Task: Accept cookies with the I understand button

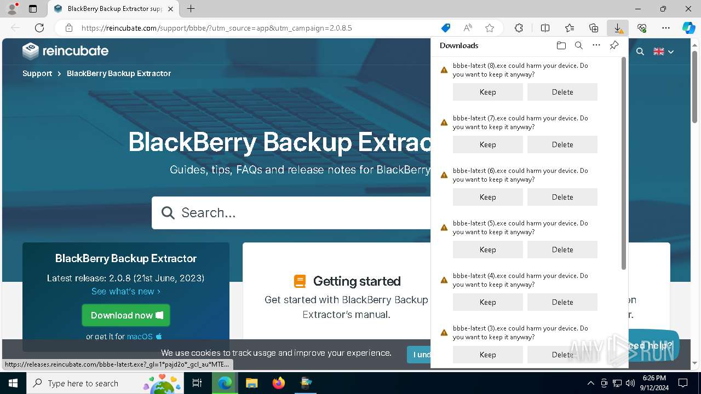Action: pos(420,355)
